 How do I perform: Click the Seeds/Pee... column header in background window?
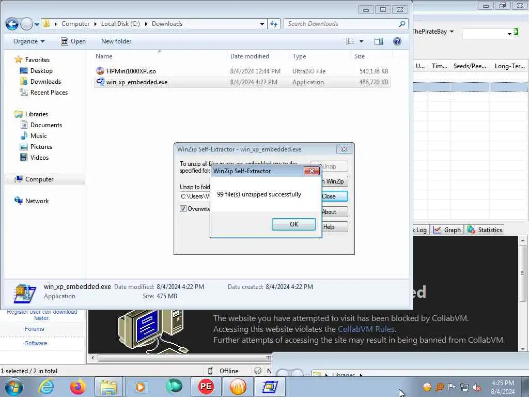tap(470, 66)
